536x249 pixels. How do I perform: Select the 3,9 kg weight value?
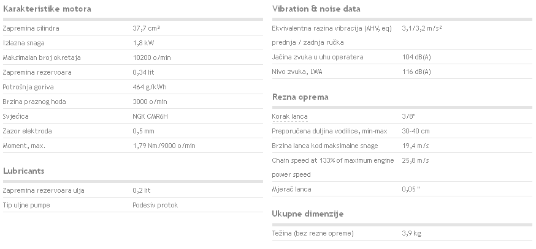(x=412, y=234)
